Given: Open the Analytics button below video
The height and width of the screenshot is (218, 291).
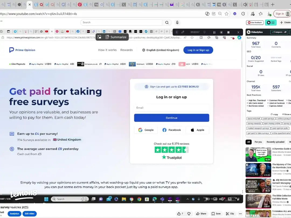Looking at the screenshot, I should pyautogui.click(x=14, y=213).
